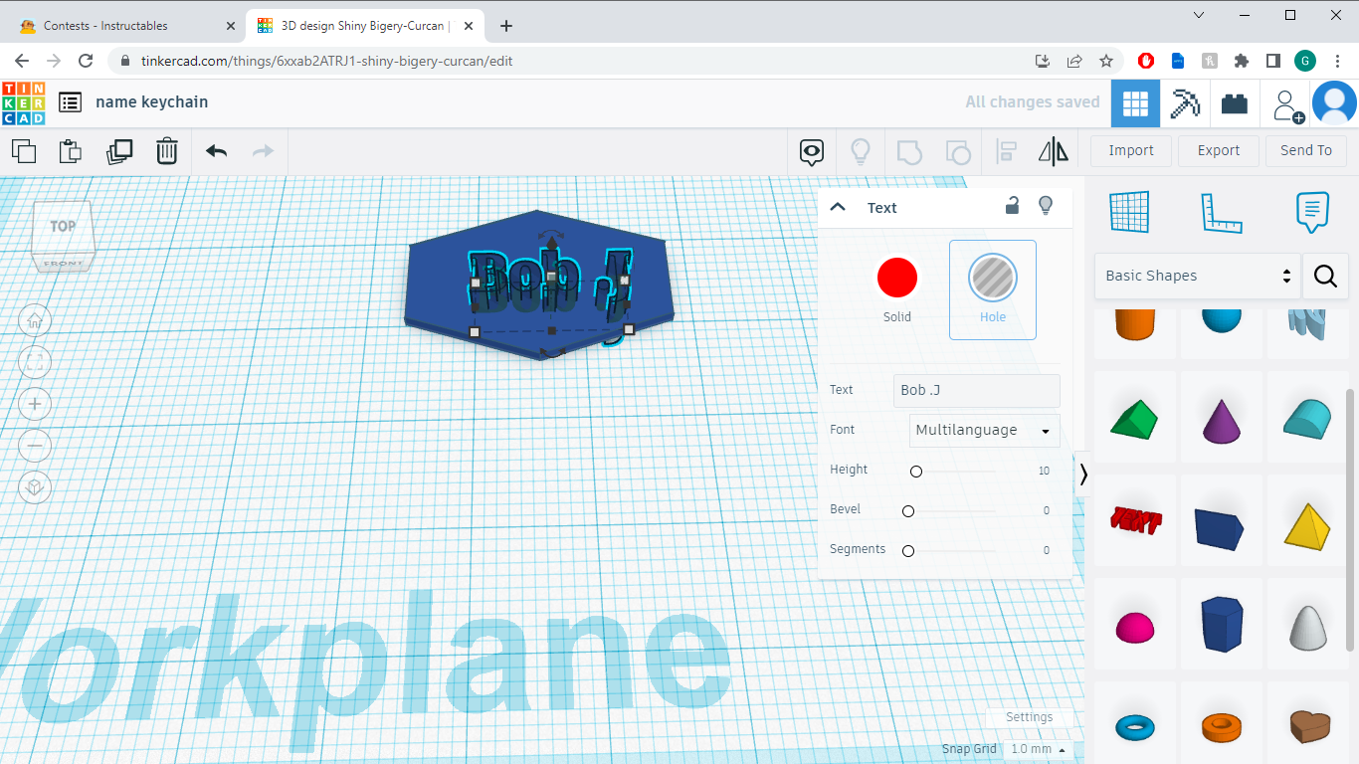Click the Home view icon
Viewport: 1359px width, 764px height.
click(35, 320)
